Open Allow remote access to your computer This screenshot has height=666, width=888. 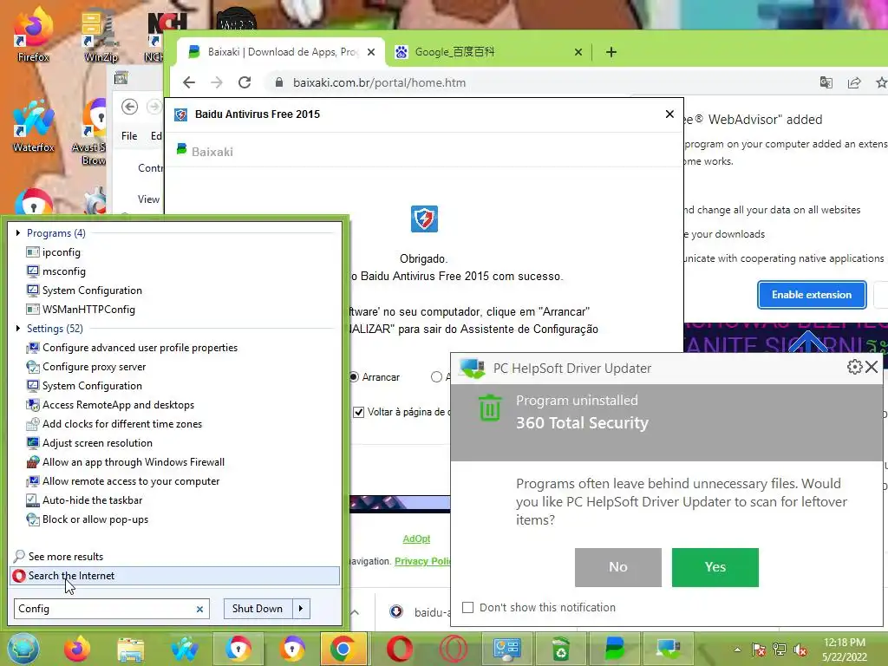point(131,481)
